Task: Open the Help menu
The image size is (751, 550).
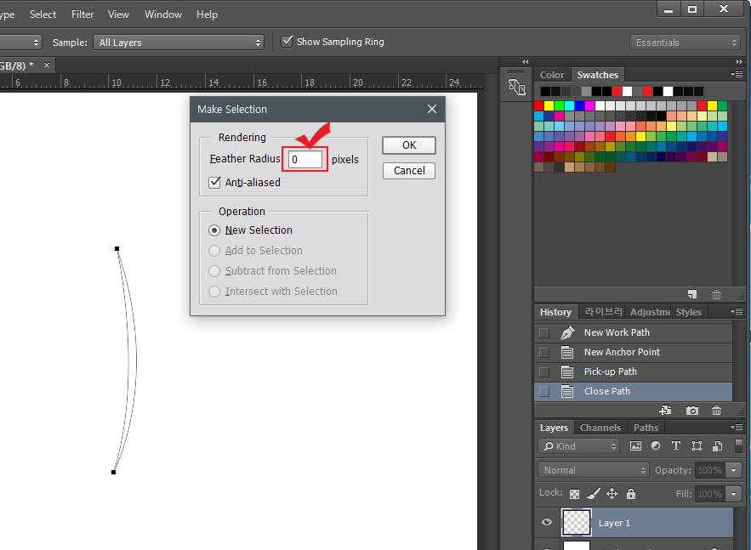Action: pos(207,14)
